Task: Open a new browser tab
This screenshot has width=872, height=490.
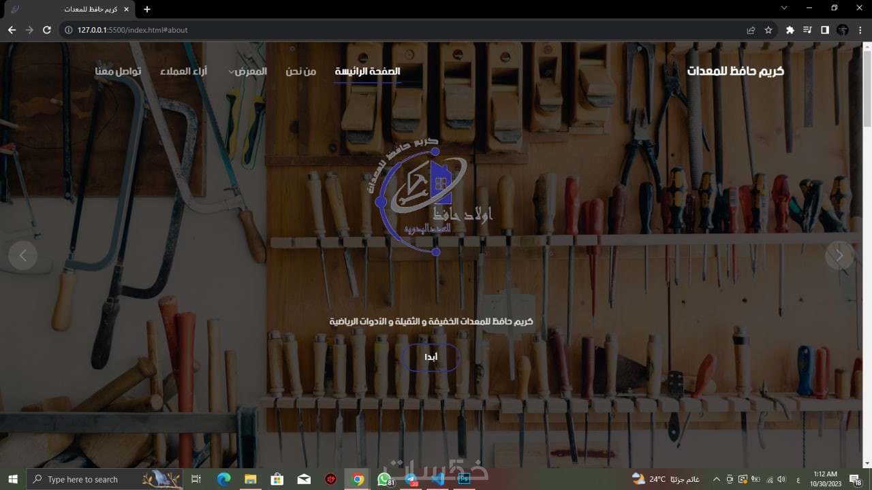Action: (x=147, y=9)
